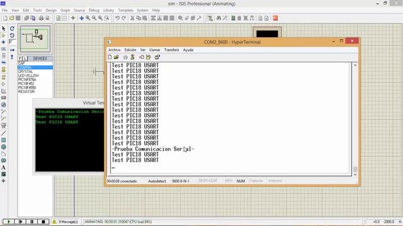This screenshot has height=226, width=403.
Task: Click HyperTerminal Disconnect phone icon
Action: pos(132,57)
